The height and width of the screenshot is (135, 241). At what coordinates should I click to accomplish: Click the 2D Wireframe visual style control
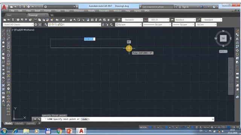27,30
